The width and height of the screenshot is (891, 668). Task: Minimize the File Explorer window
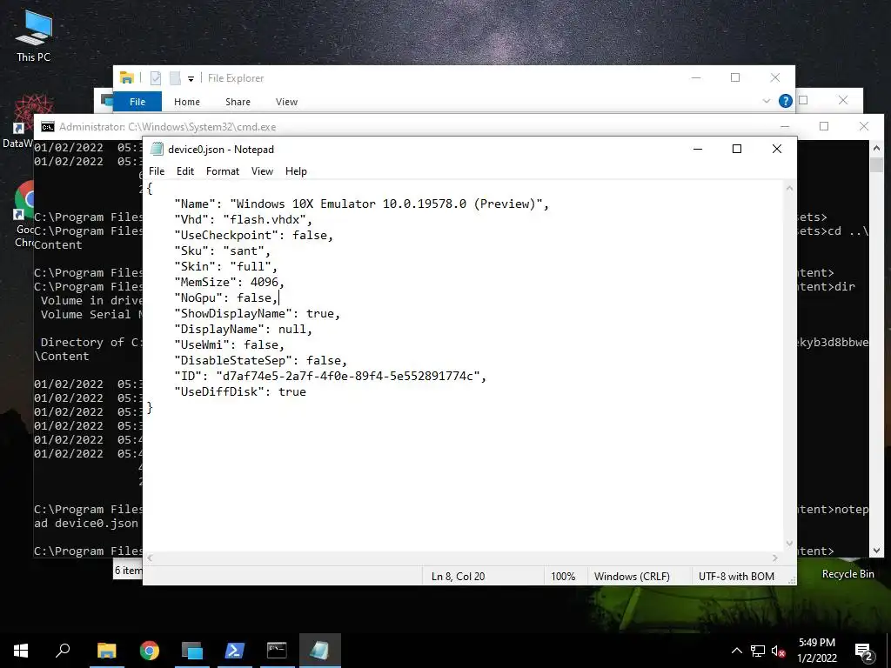tap(696, 77)
